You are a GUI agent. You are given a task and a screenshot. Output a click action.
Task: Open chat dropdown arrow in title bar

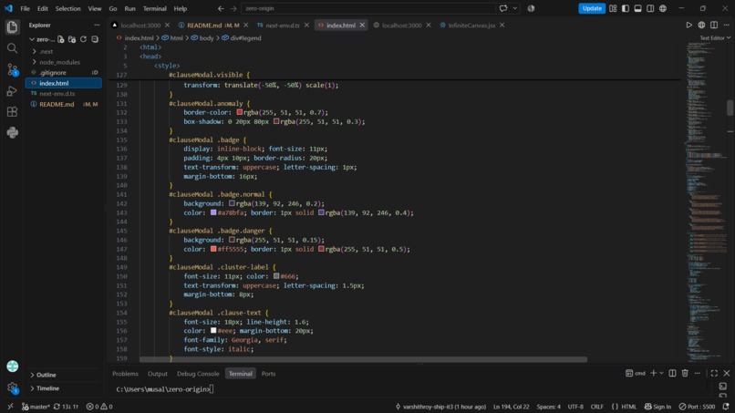[514, 8]
